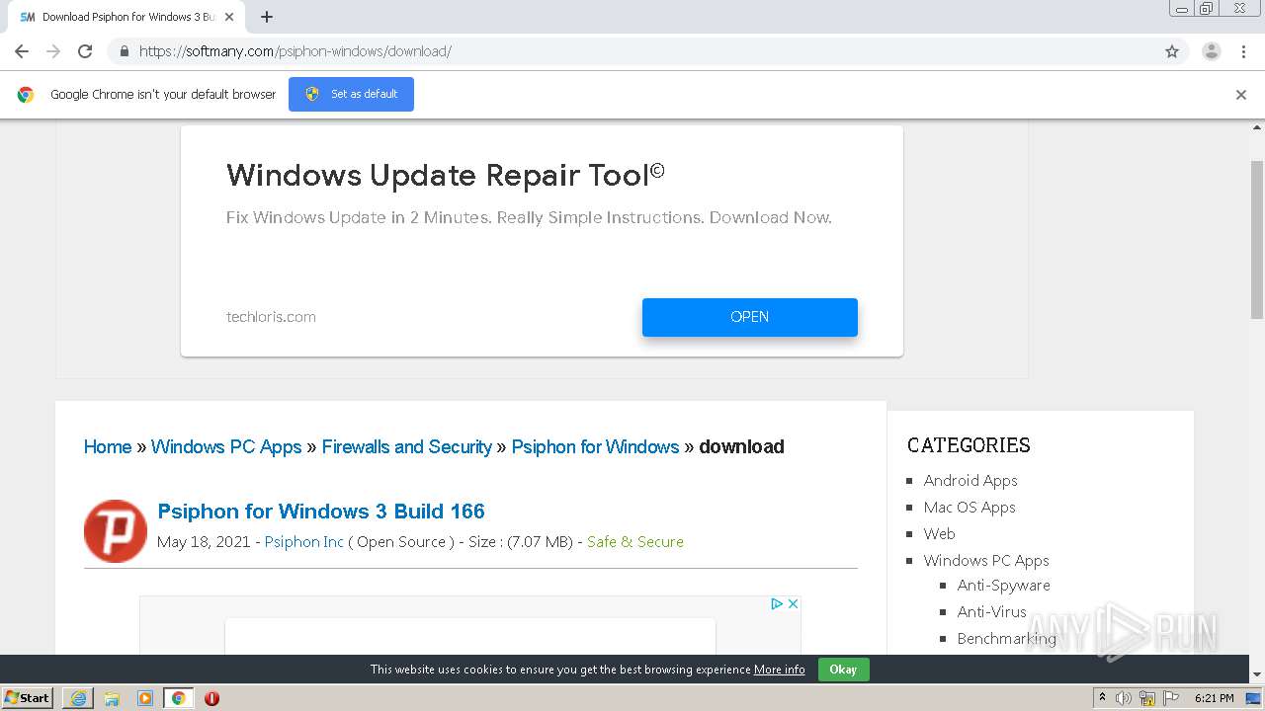
Task: Click the AdChoices triangle icon
Action: (777, 603)
